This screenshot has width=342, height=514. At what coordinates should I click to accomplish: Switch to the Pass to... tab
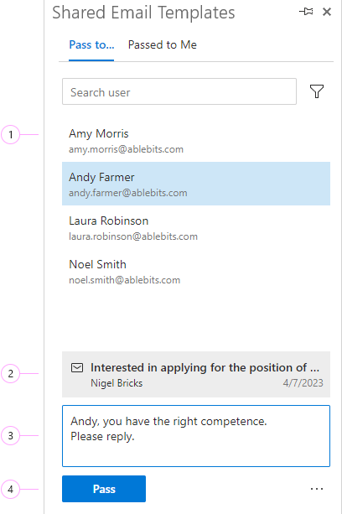[91, 45]
